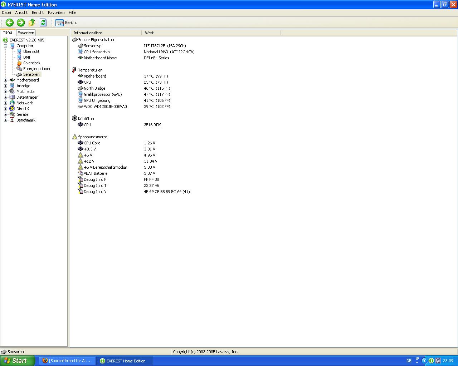Switch to the Menü tab

(8, 32)
